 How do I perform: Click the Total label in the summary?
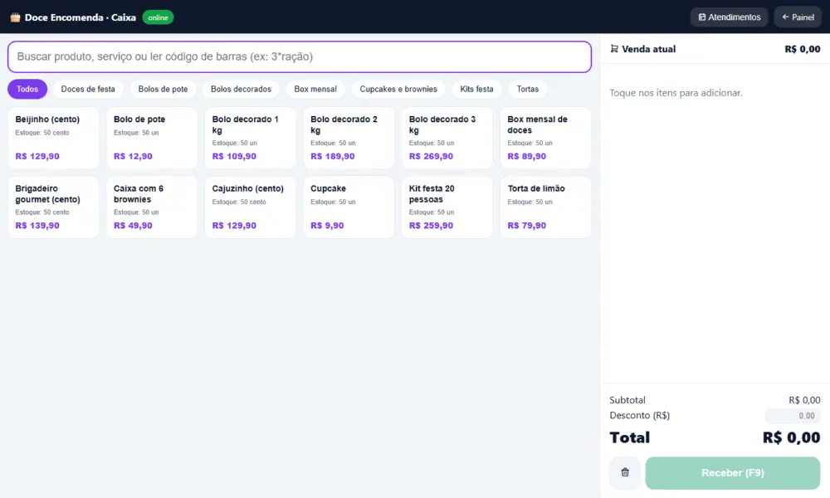pyautogui.click(x=629, y=437)
